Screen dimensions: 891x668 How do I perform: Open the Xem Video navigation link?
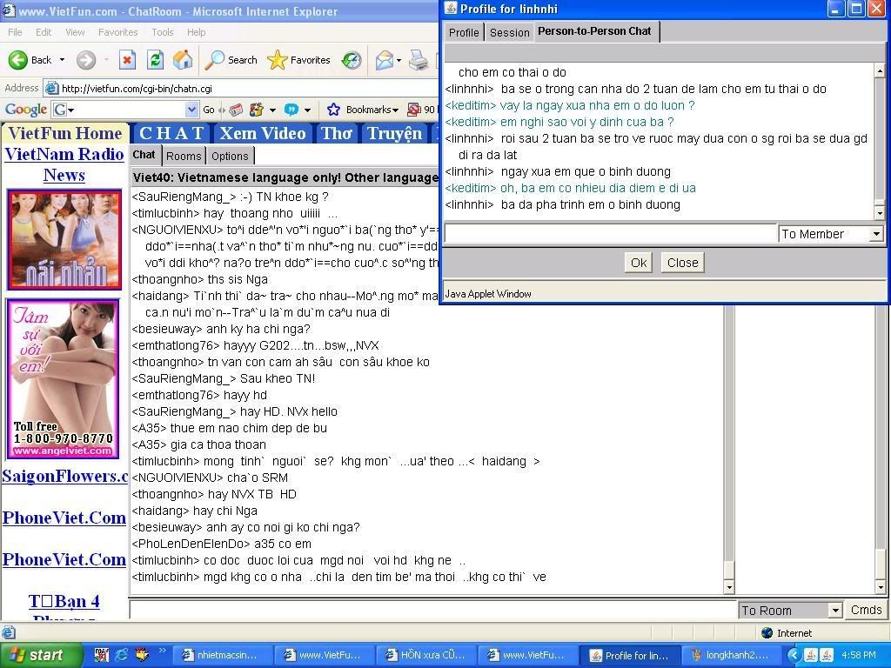pyautogui.click(x=263, y=133)
